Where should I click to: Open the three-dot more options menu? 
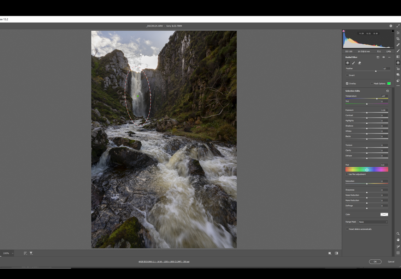click(398, 86)
